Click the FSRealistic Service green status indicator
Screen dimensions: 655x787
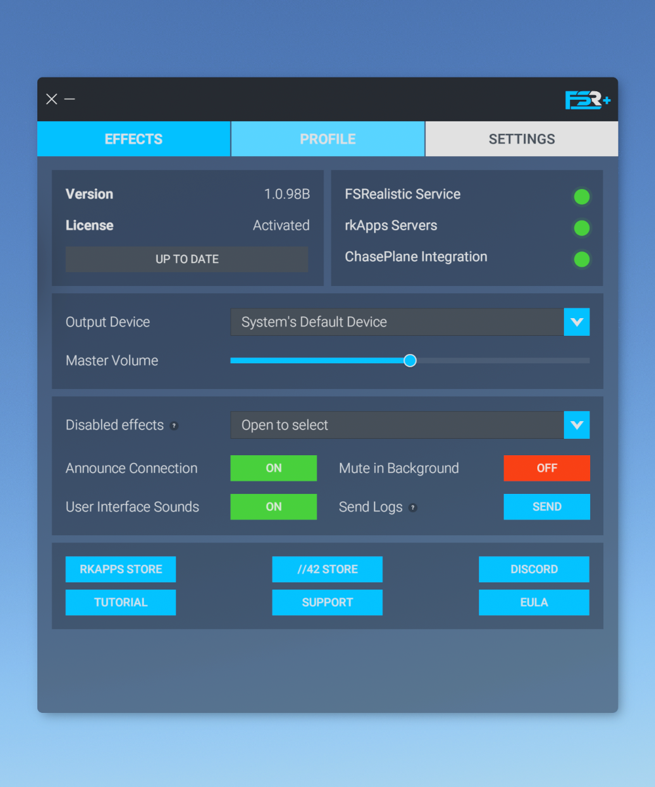point(582,197)
